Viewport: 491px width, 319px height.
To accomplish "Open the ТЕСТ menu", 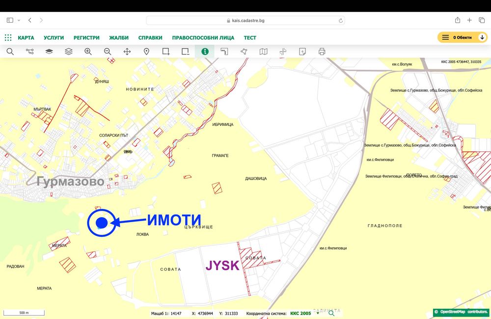I will click(250, 38).
